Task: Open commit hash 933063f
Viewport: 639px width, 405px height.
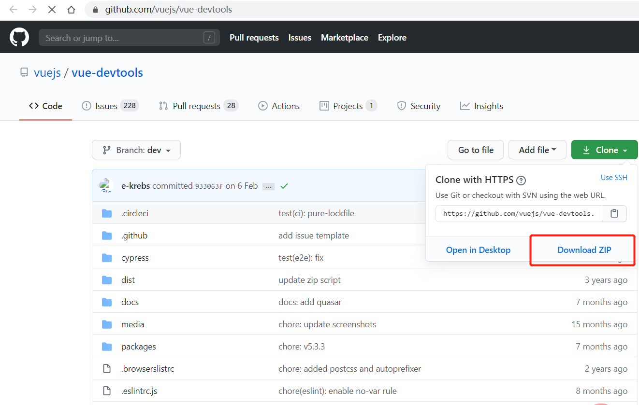Action: click(x=209, y=186)
